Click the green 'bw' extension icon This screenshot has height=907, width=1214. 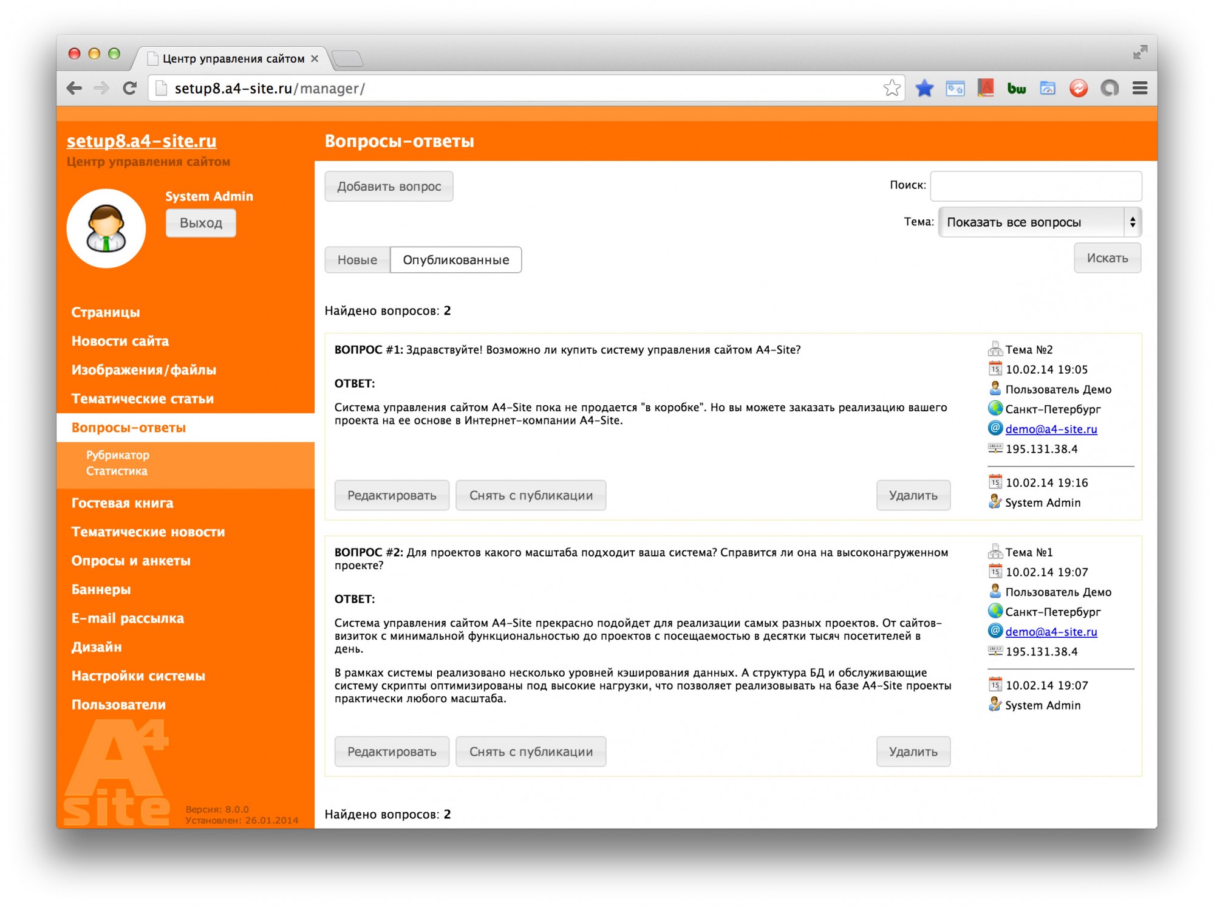click(x=1016, y=89)
